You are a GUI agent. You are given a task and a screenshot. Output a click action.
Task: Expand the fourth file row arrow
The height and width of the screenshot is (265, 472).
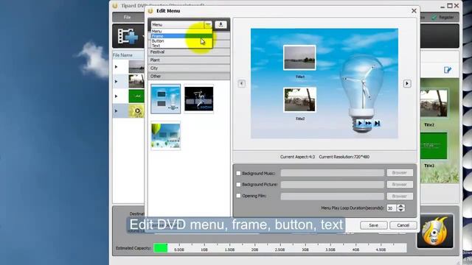(117, 111)
